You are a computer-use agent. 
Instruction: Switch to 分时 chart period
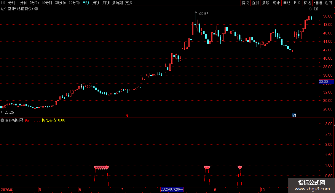[12, 3]
